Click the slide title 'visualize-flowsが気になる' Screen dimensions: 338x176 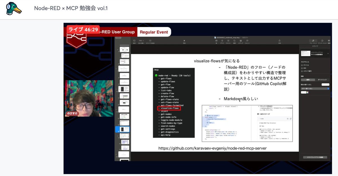[x=217, y=61]
